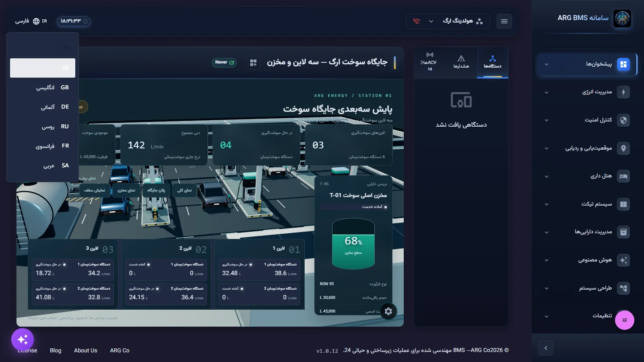Click the overall view button (نمای کلی)

[x=185, y=190]
